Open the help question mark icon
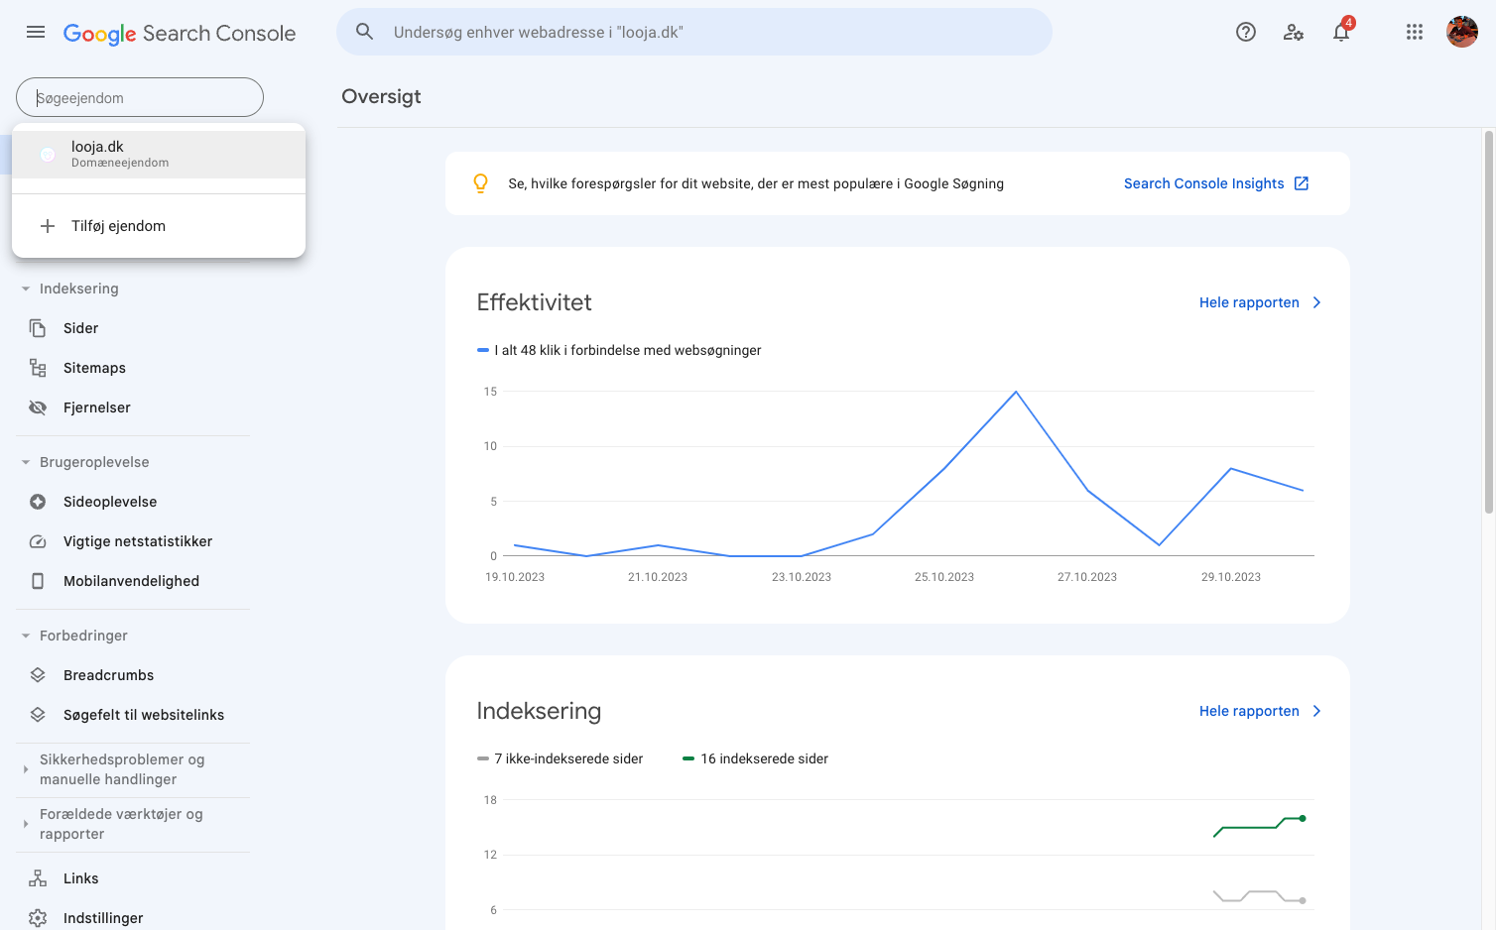Screen dimensions: 1496x930 1246,32
